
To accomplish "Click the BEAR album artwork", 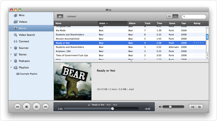I will (73, 82).
